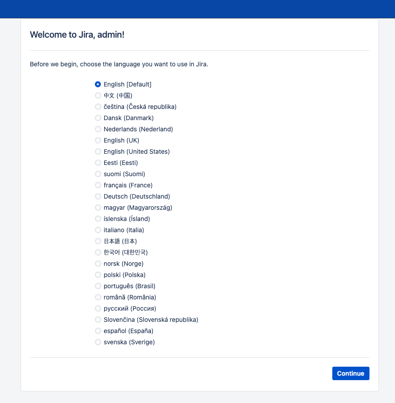Select čeština (Česká republika) language
The width and height of the screenshot is (395, 403).
pos(98,107)
